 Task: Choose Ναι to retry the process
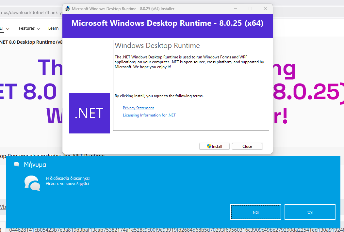256,212
